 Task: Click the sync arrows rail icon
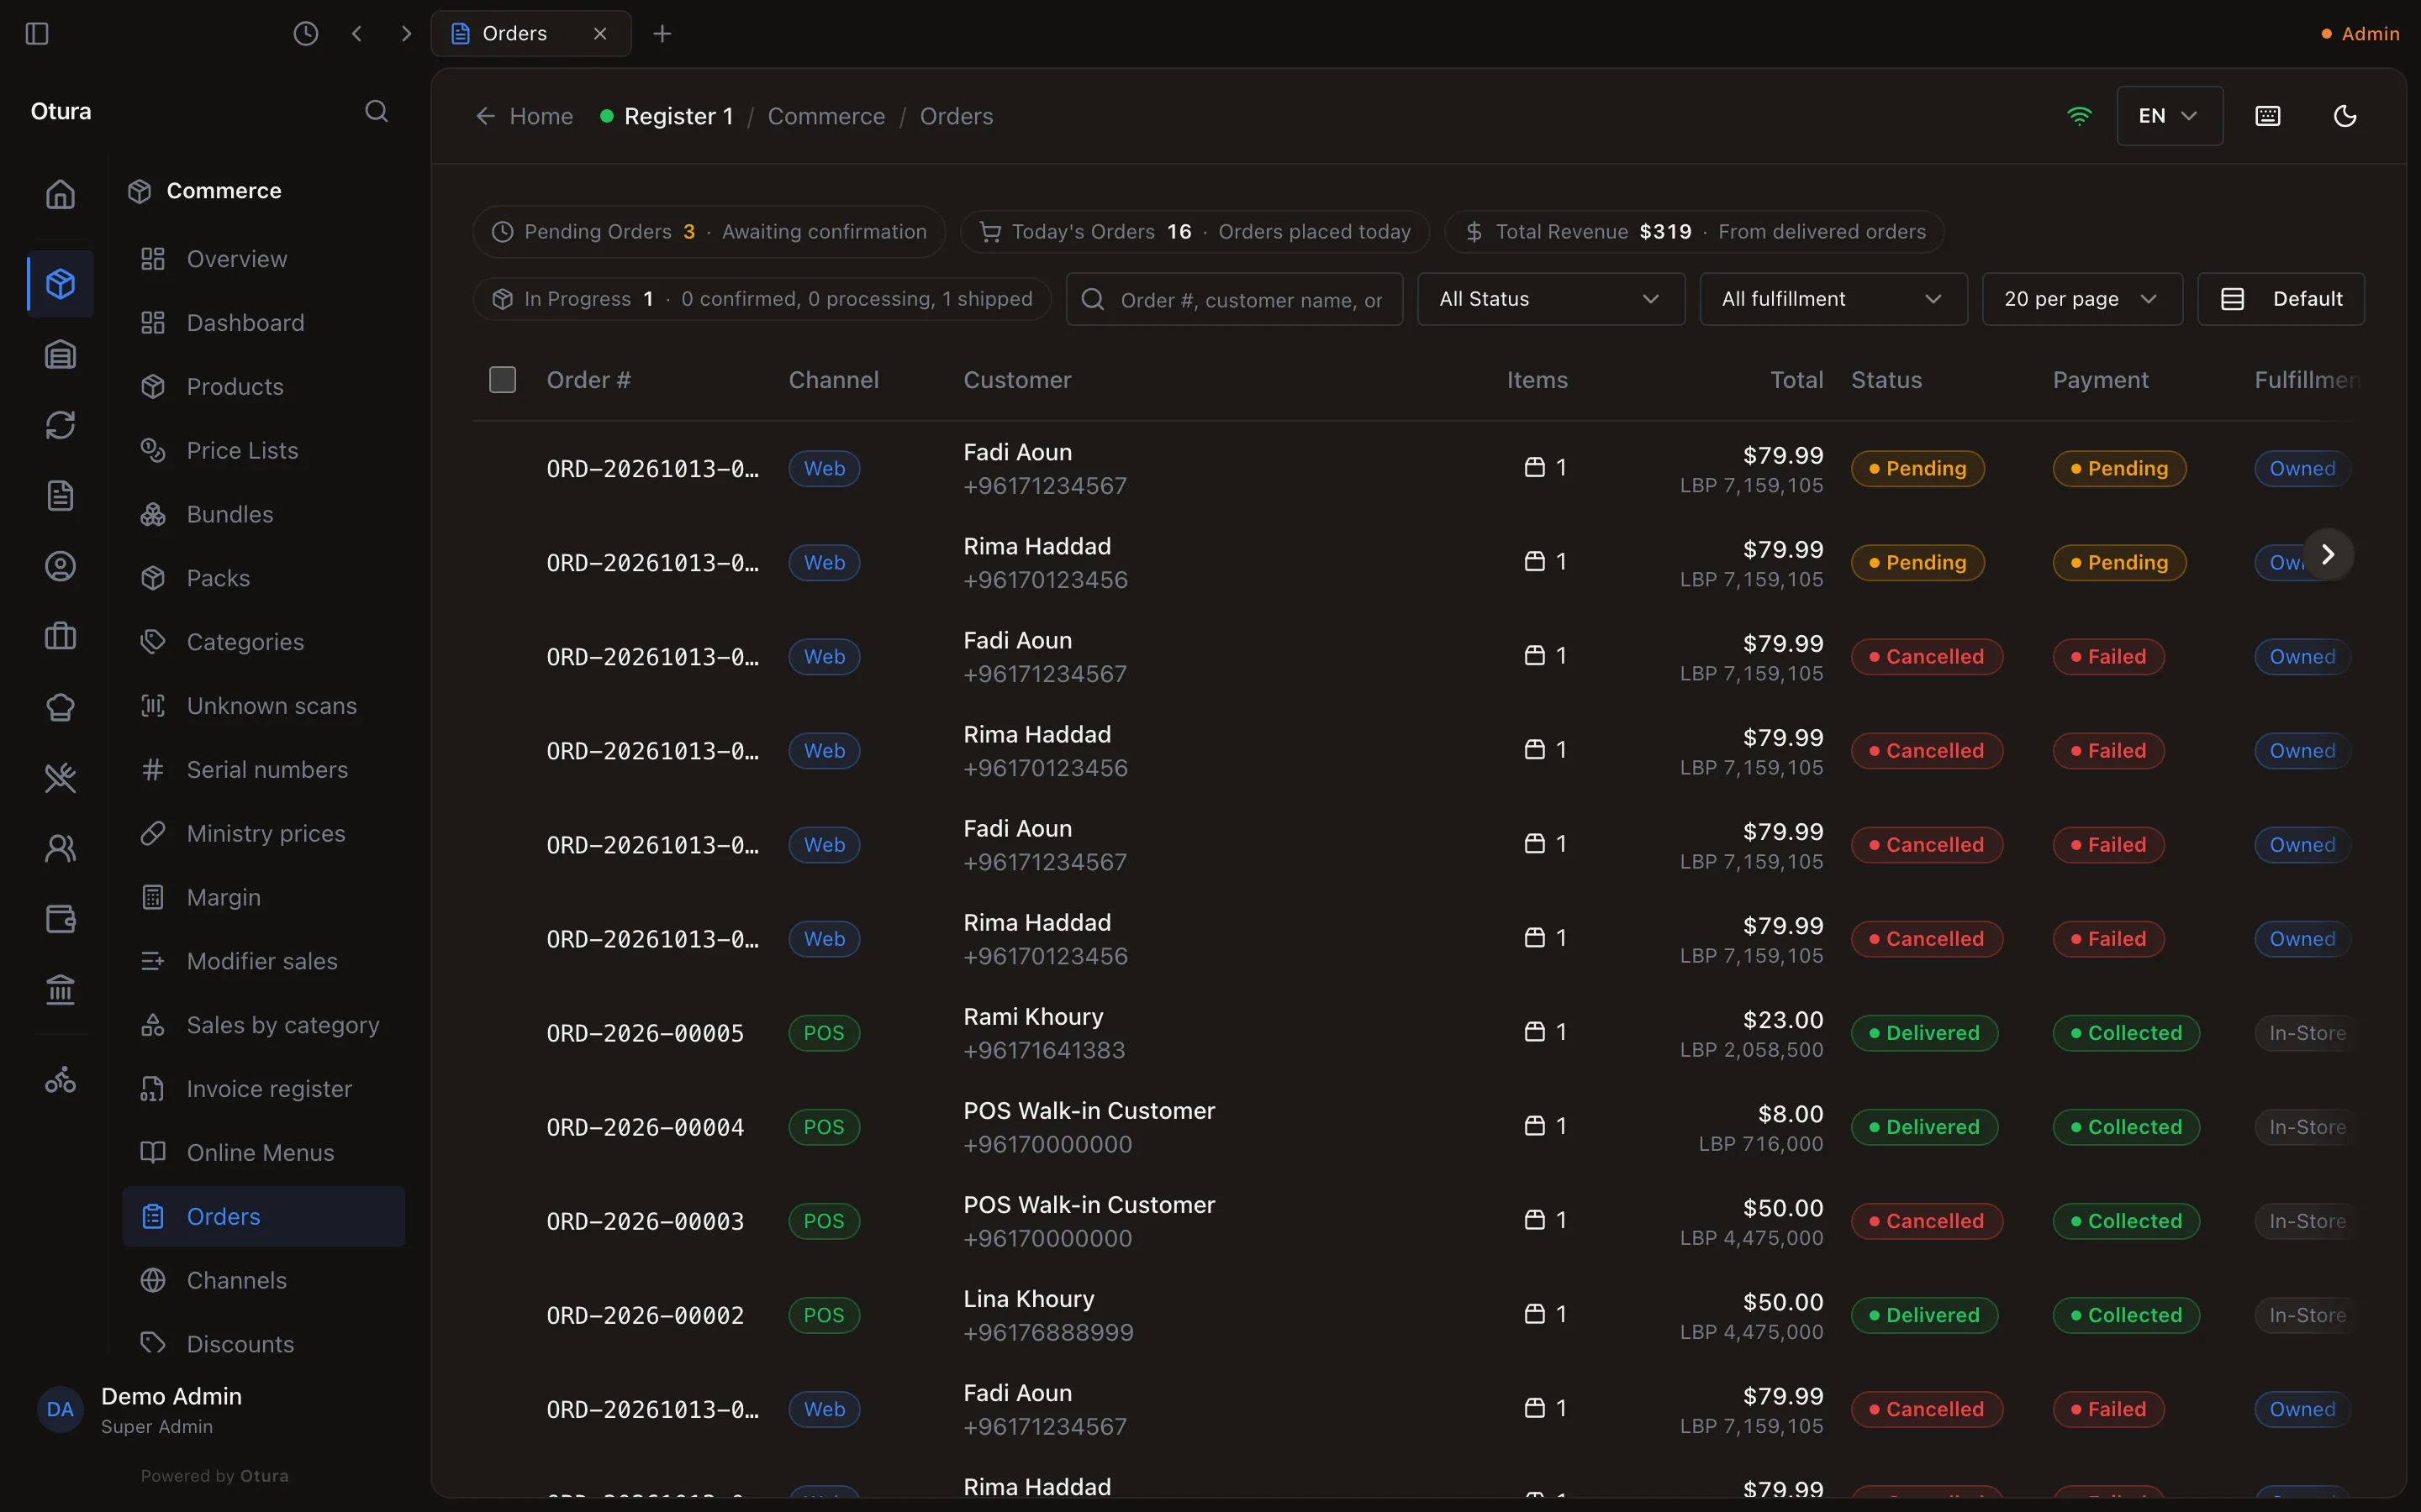coord(60,425)
